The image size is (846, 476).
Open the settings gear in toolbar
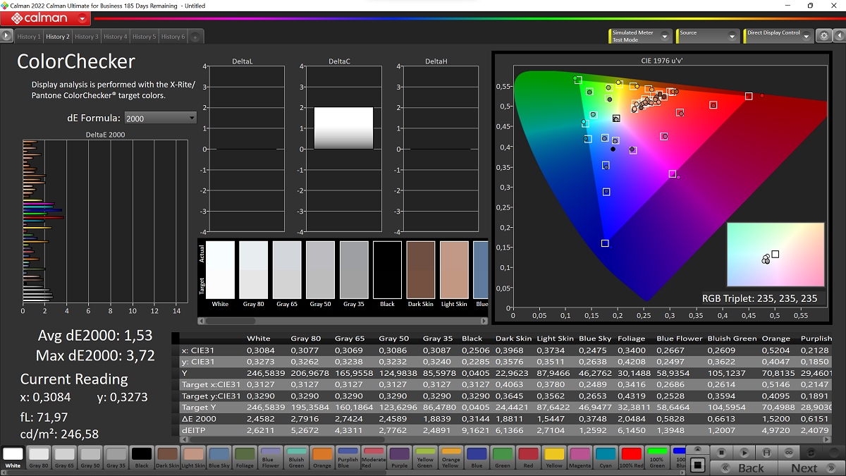click(x=823, y=36)
